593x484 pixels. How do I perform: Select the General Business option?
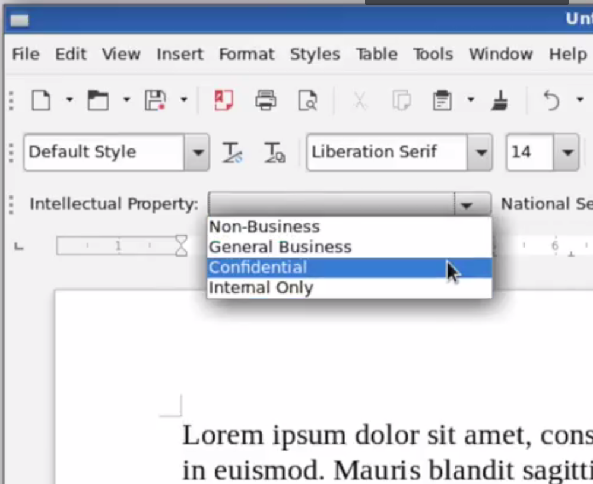click(280, 247)
